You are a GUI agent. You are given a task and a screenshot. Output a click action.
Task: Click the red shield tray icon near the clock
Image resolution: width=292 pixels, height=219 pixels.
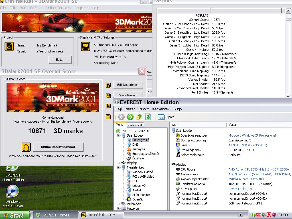(274, 215)
